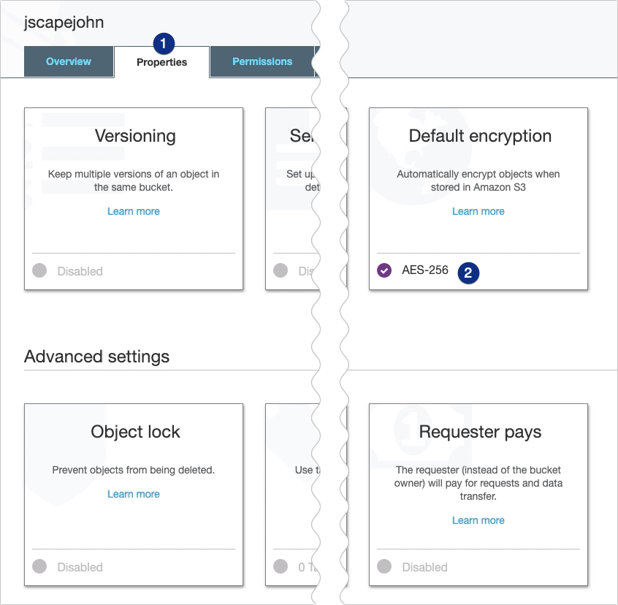Viewport: 618px width, 605px height.
Task: Click the step 2 badge next to AES-256
Action: [468, 273]
